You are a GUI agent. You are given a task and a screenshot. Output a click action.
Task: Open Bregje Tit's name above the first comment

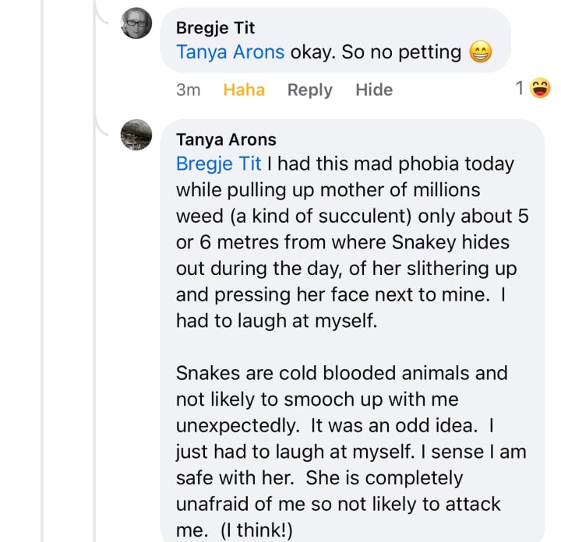(x=215, y=28)
